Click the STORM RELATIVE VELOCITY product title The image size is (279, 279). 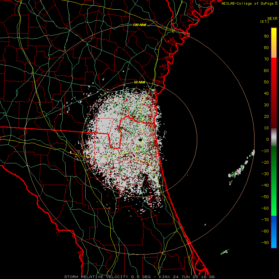tap(96, 277)
